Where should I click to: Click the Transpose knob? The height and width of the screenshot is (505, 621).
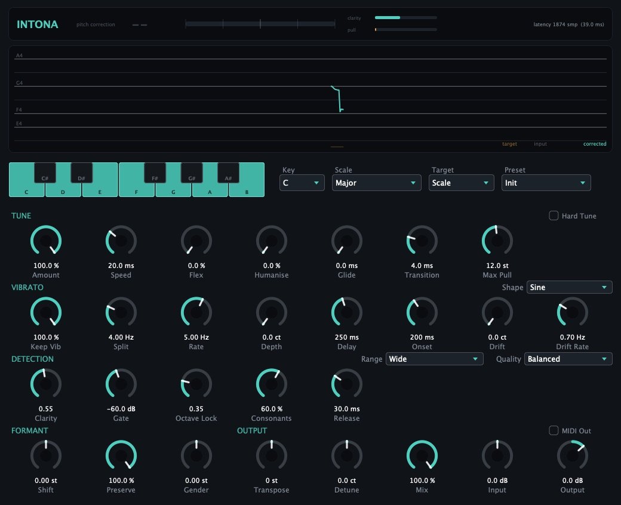(271, 455)
